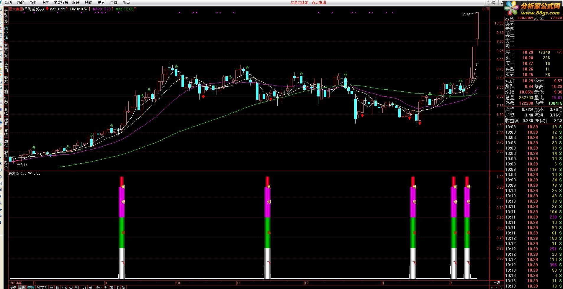Open the 诊测 side tab

tap(6, 90)
